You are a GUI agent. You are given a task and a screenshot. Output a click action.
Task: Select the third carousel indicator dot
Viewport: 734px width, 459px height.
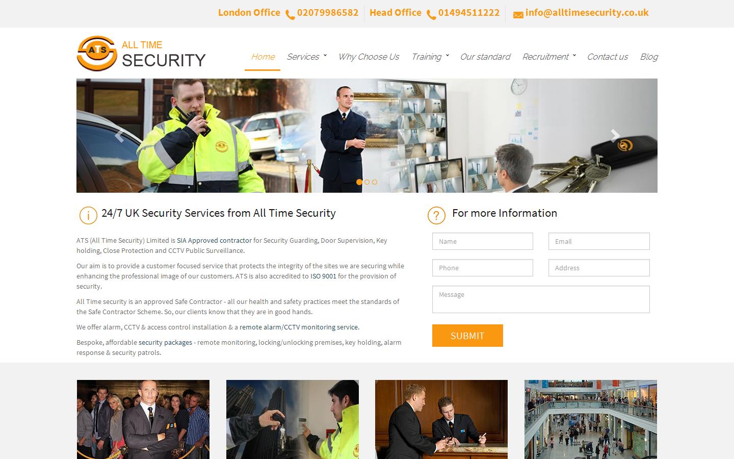(375, 182)
